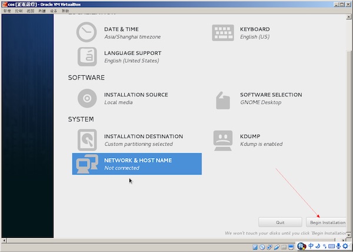Open the 视图 menu in VirtualBox

coord(31,11)
